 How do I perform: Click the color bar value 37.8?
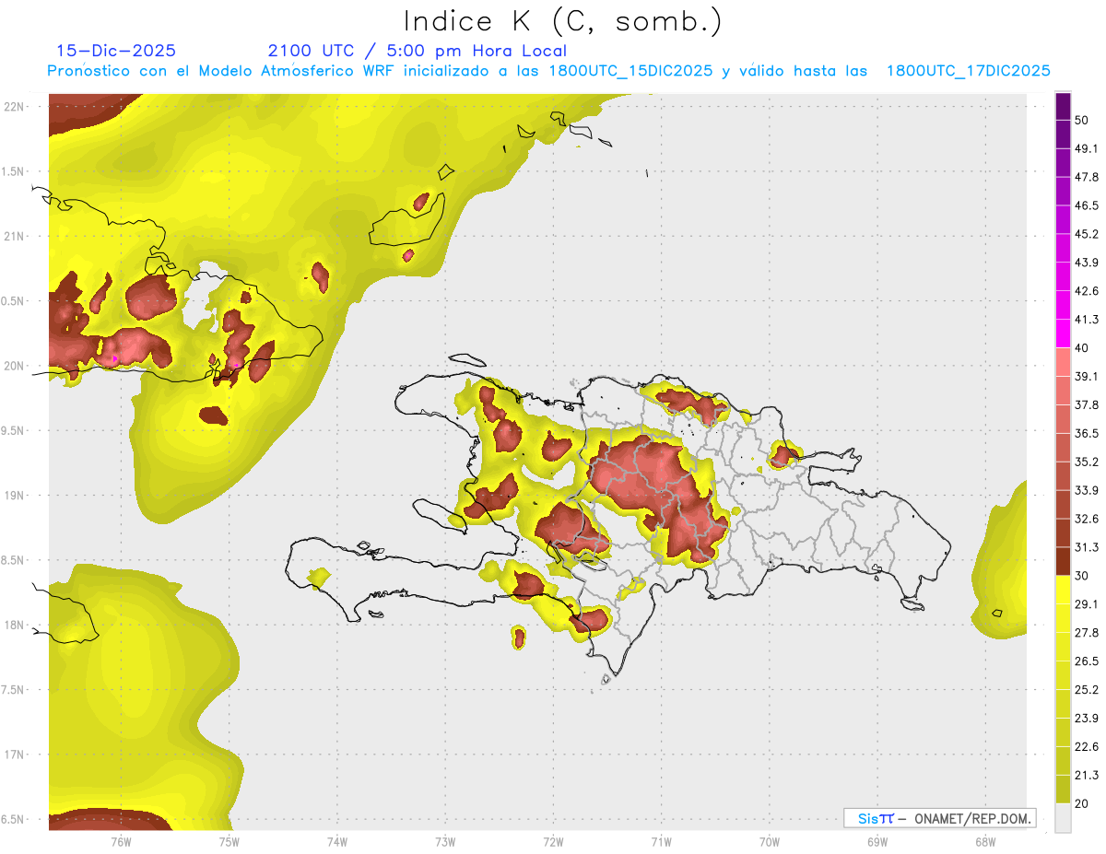pos(1087,404)
